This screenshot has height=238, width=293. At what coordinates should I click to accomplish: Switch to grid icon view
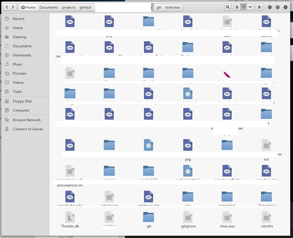[244, 7]
